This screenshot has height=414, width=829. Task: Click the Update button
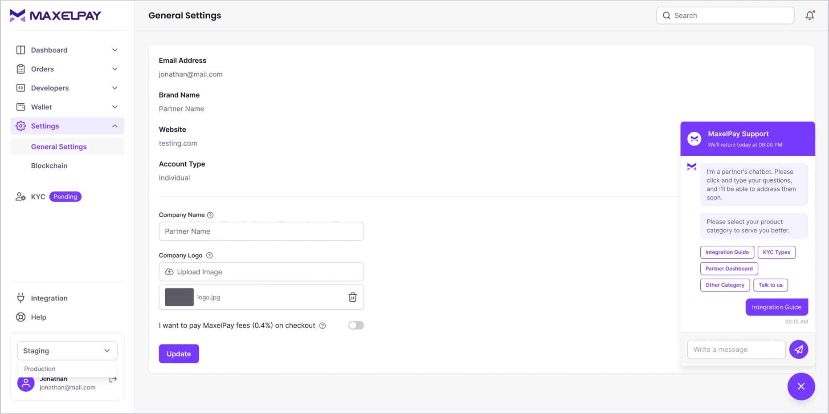[179, 353]
